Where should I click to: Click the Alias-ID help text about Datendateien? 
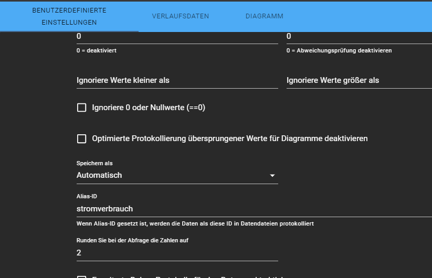tap(195, 224)
